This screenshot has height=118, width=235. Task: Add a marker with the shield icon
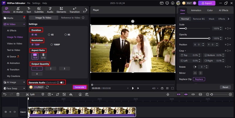click(43, 94)
